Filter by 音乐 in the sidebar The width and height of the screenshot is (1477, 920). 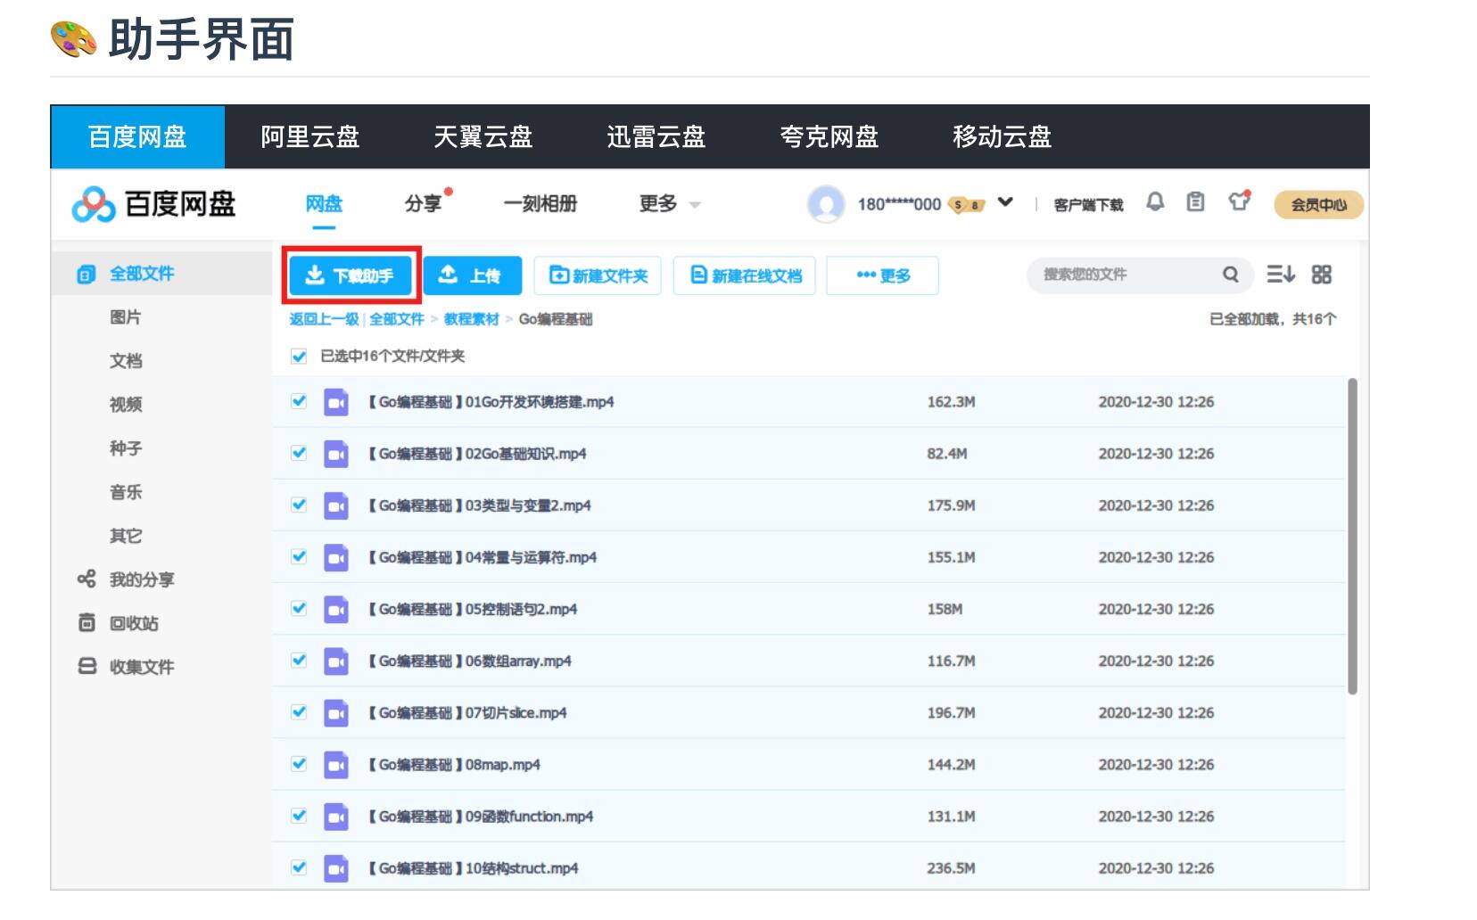pos(126,492)
